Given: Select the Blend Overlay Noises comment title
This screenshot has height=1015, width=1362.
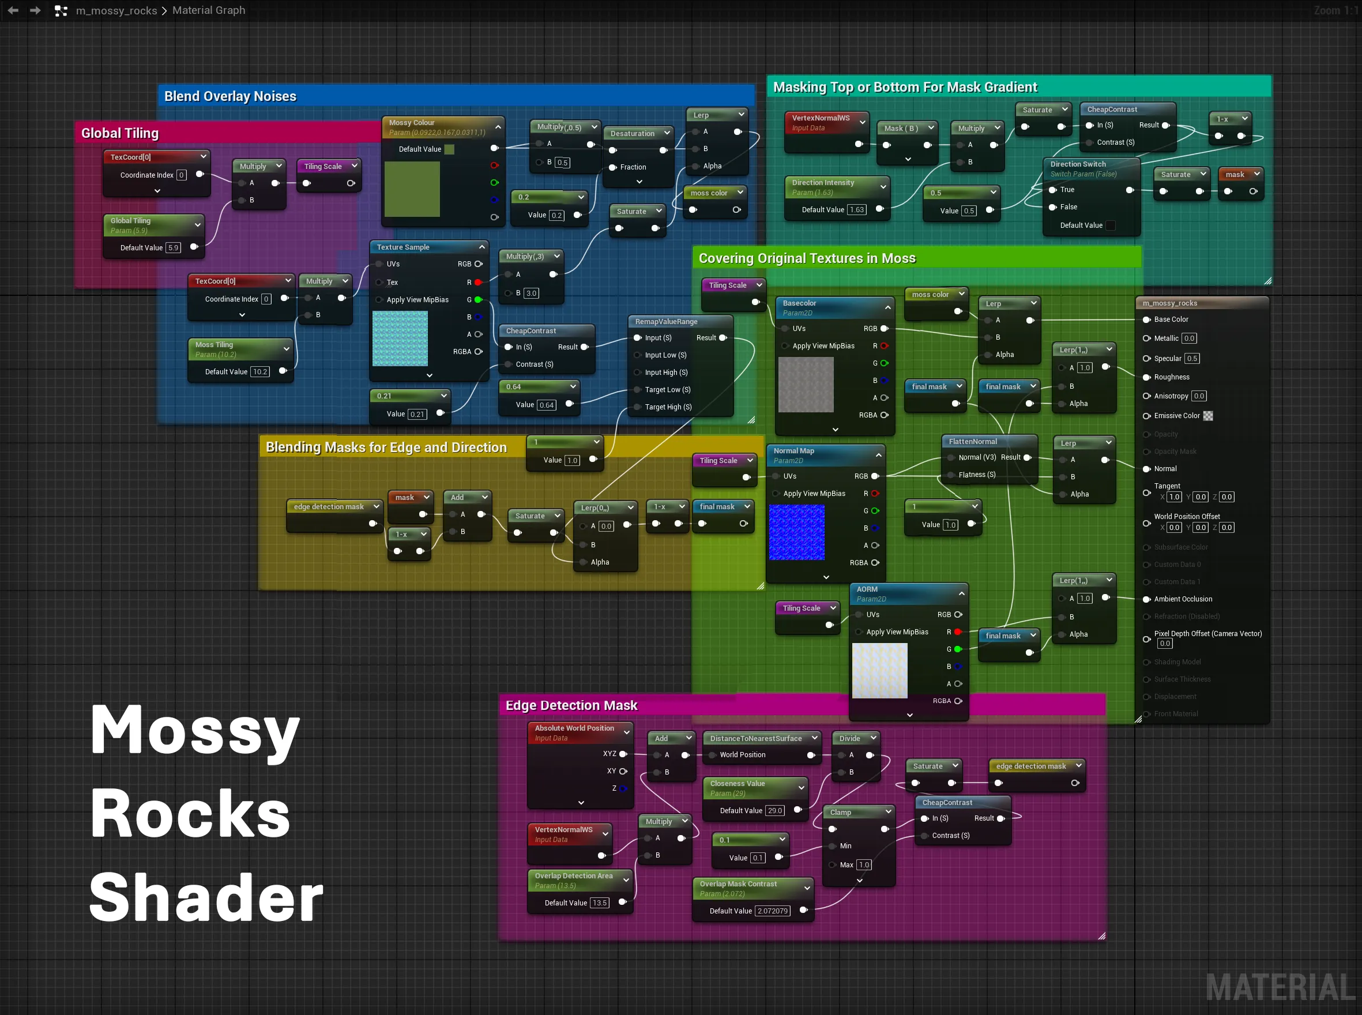Looking at the screenshot, I should pos(231,96).
